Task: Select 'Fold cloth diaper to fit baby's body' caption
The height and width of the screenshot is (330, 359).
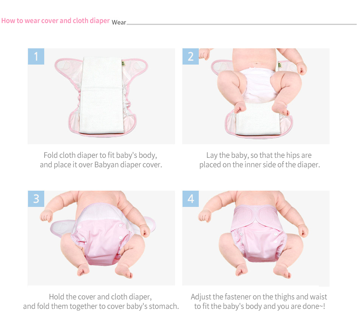Action: tap(100, 155)
